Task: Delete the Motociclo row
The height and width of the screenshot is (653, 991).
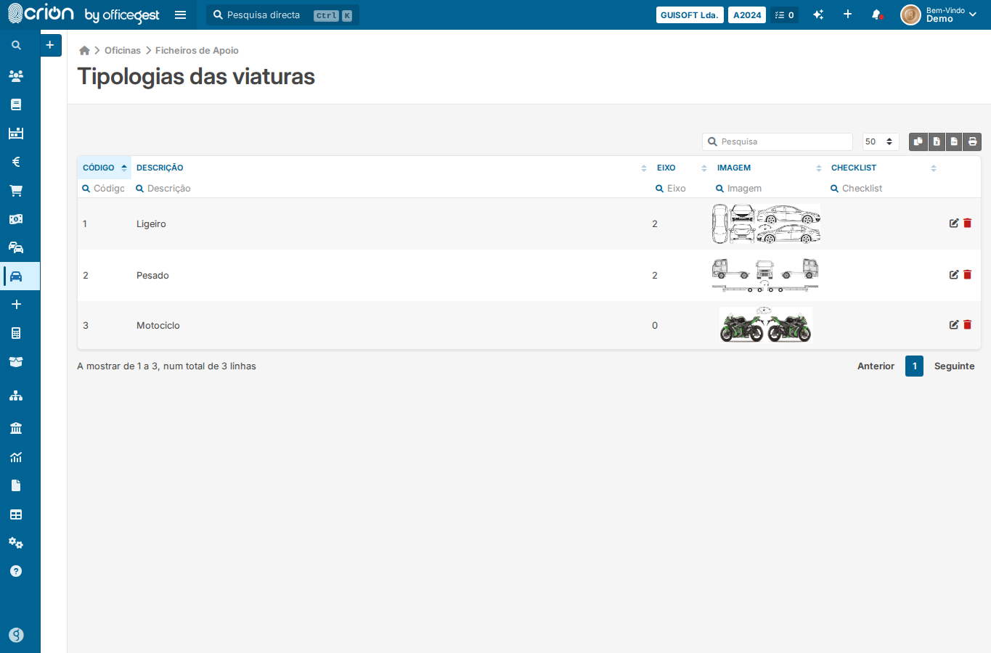Action: (x=967, y=325)
